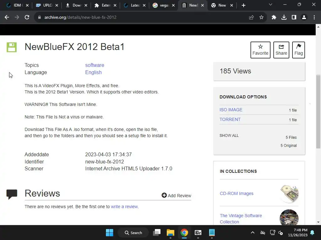Viewport: 321px width, 240px height.
Task: Click the 185 Views counter
Action: 235,71
